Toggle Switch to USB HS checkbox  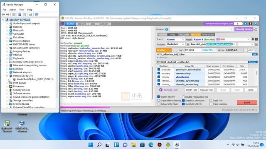(183, 104)
